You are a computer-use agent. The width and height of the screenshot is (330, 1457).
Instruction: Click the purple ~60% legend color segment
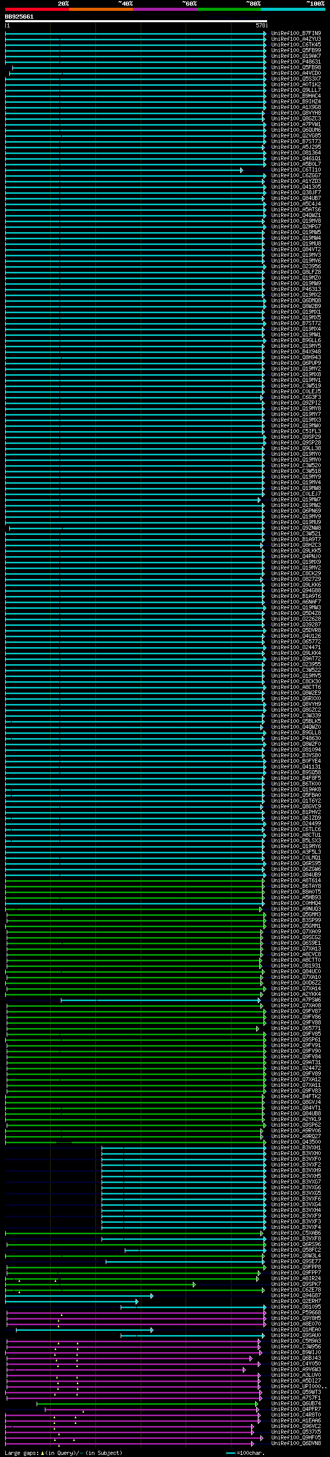pos(166,10)
